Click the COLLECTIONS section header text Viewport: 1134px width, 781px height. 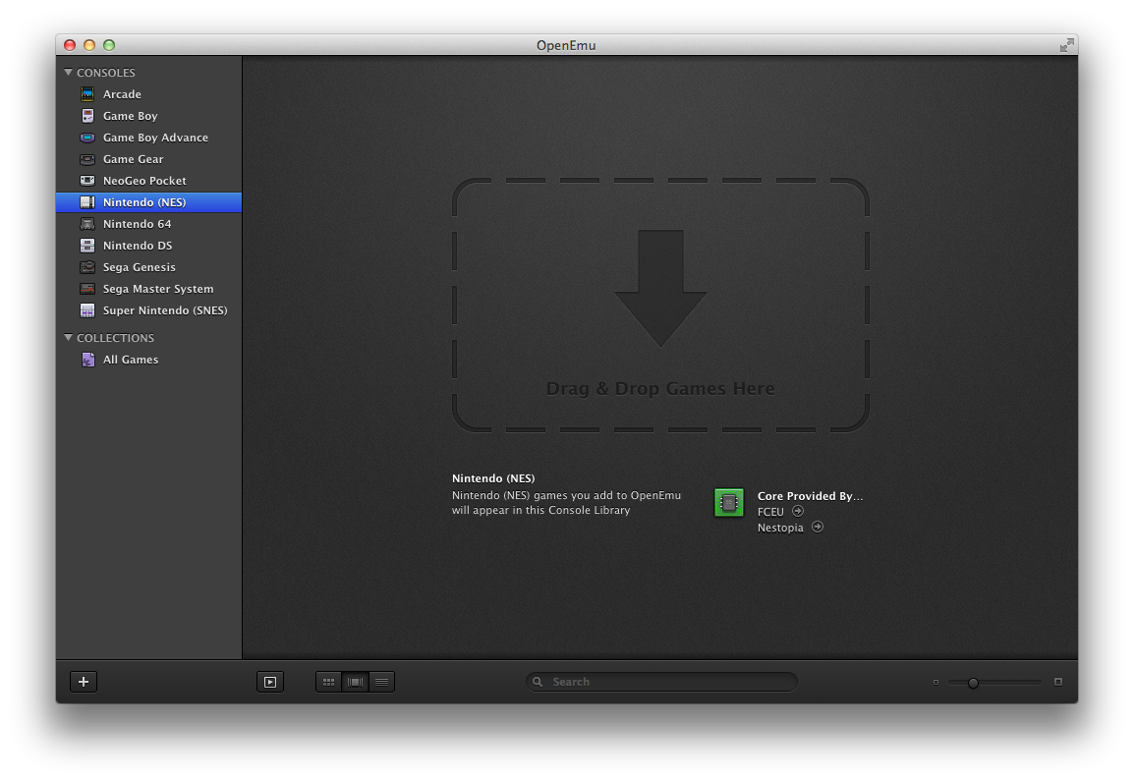pos(115,338)
